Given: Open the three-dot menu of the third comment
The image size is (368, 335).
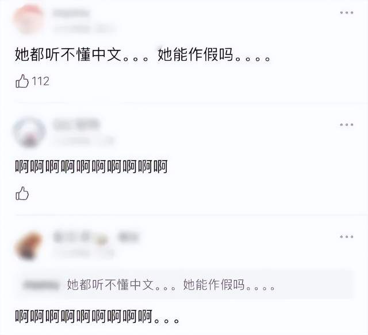Looking at the screenshot, I should [347, 237].
